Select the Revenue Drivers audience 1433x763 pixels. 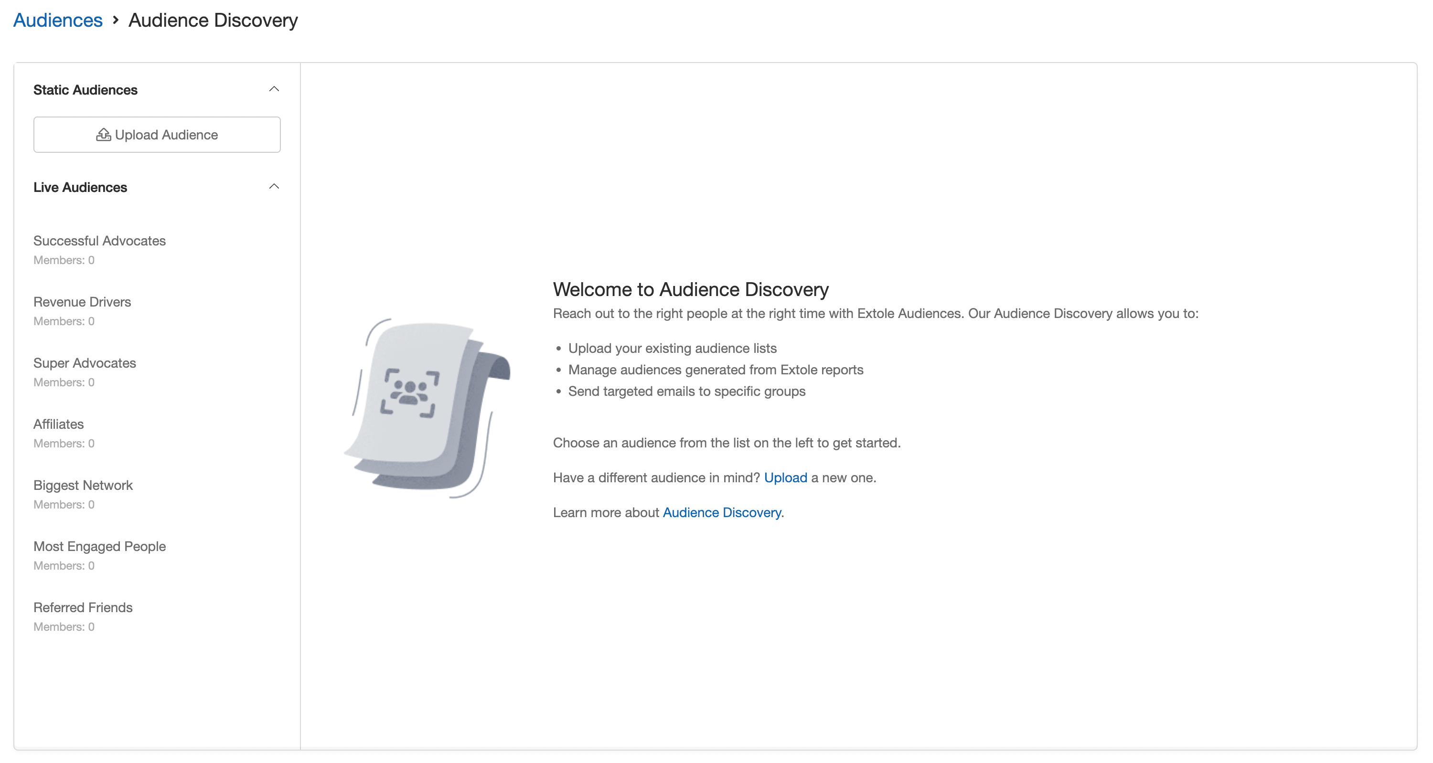(x=83, y=301)
